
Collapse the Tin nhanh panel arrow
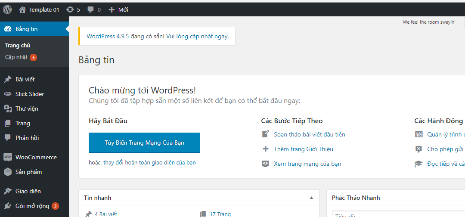tap(311, 198)
